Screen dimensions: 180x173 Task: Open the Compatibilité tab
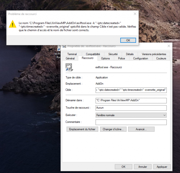pos(93,54)
